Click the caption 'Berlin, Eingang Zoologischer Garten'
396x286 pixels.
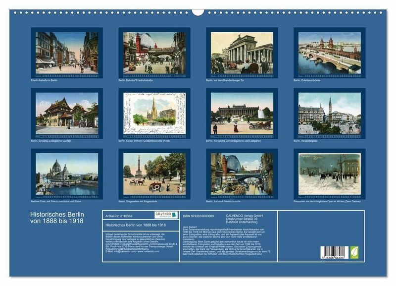(x=51, y=141)
